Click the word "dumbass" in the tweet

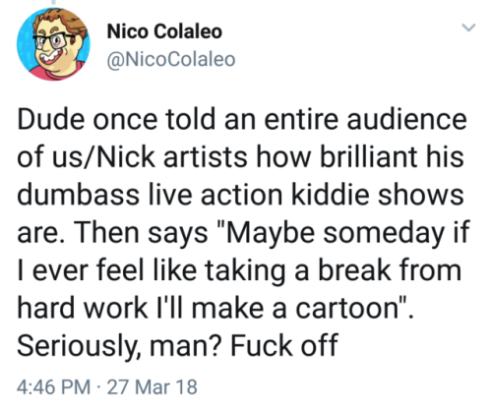click(x=78, y=195)
